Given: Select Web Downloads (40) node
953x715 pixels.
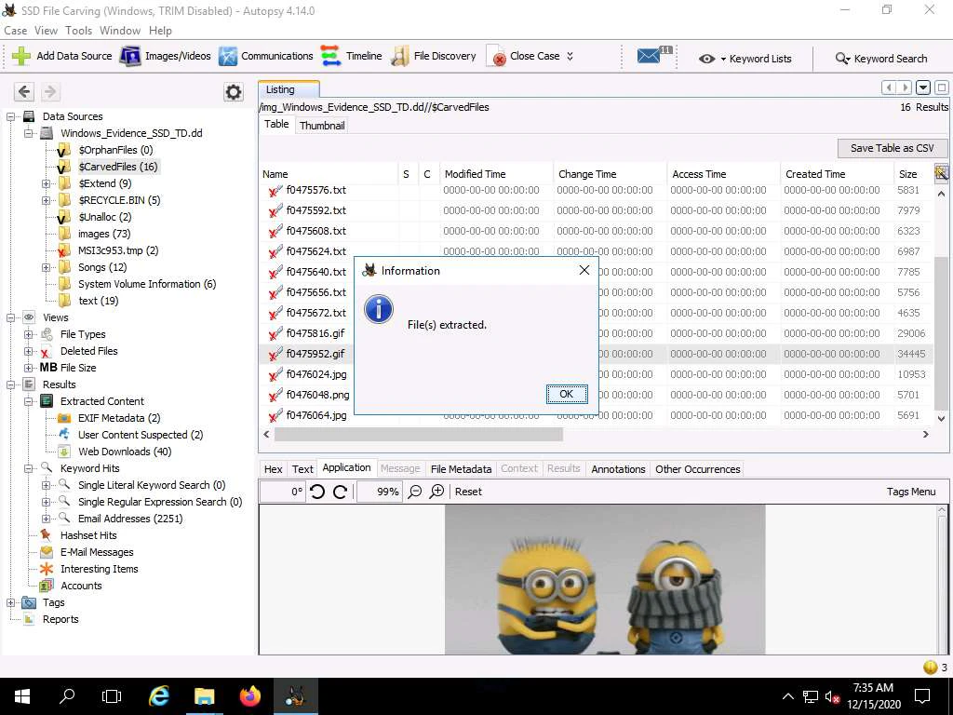Looking at the screenshot, I should coord(125,452).
